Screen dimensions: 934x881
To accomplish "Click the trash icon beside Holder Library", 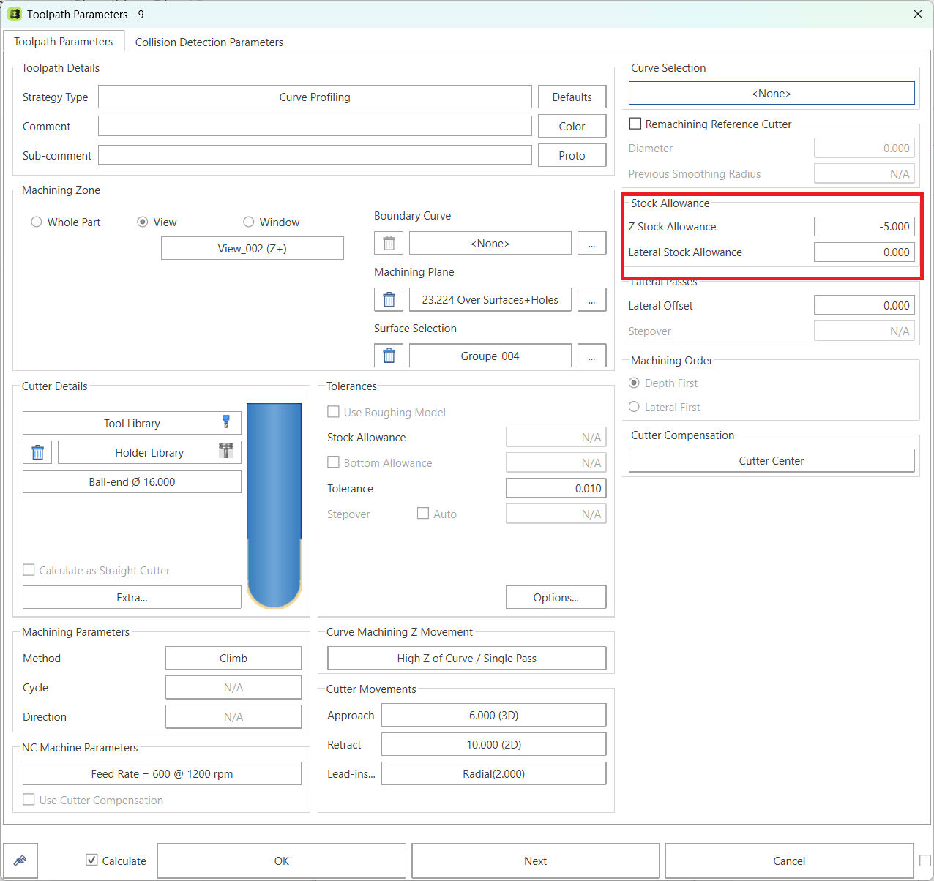I will click(x=37, y=452).
